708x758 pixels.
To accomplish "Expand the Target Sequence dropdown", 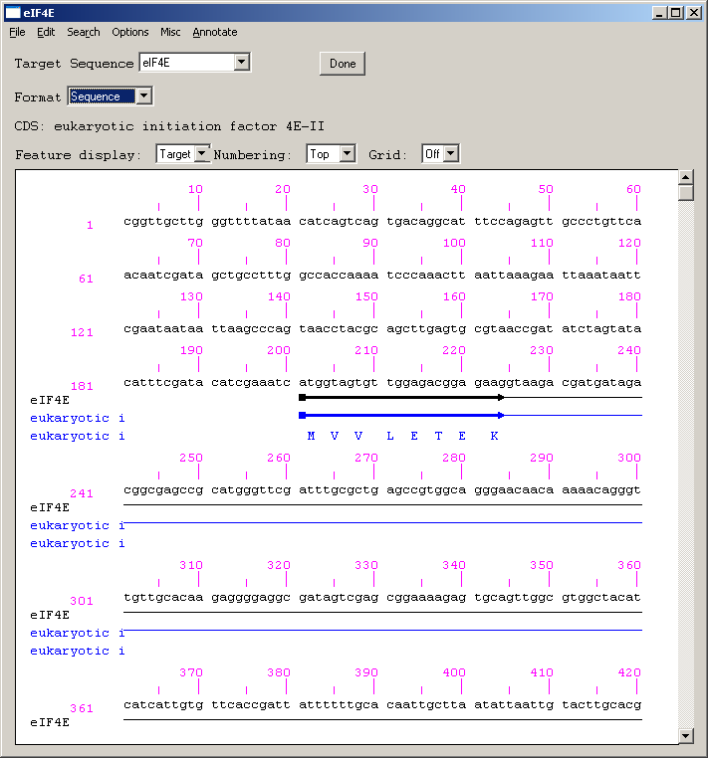I will click(241, 63).
